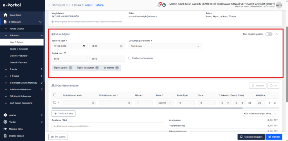Click the Sil button
Image resolution: width=288 pixels, height=141 pixels.
273,86
